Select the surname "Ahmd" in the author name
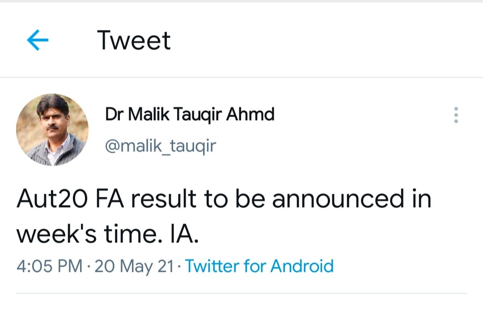 tap(250, 114)
